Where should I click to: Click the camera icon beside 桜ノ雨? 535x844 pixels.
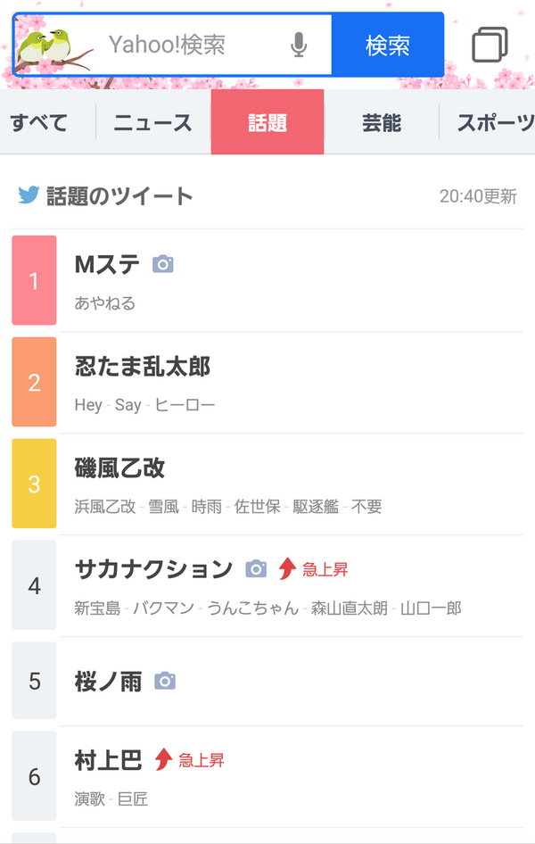tap(165, 682)
